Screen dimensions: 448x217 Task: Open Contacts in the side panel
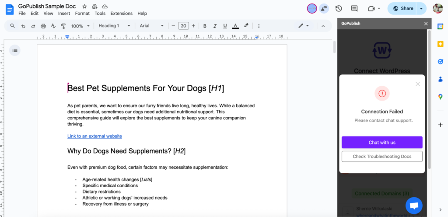[440, 79]
